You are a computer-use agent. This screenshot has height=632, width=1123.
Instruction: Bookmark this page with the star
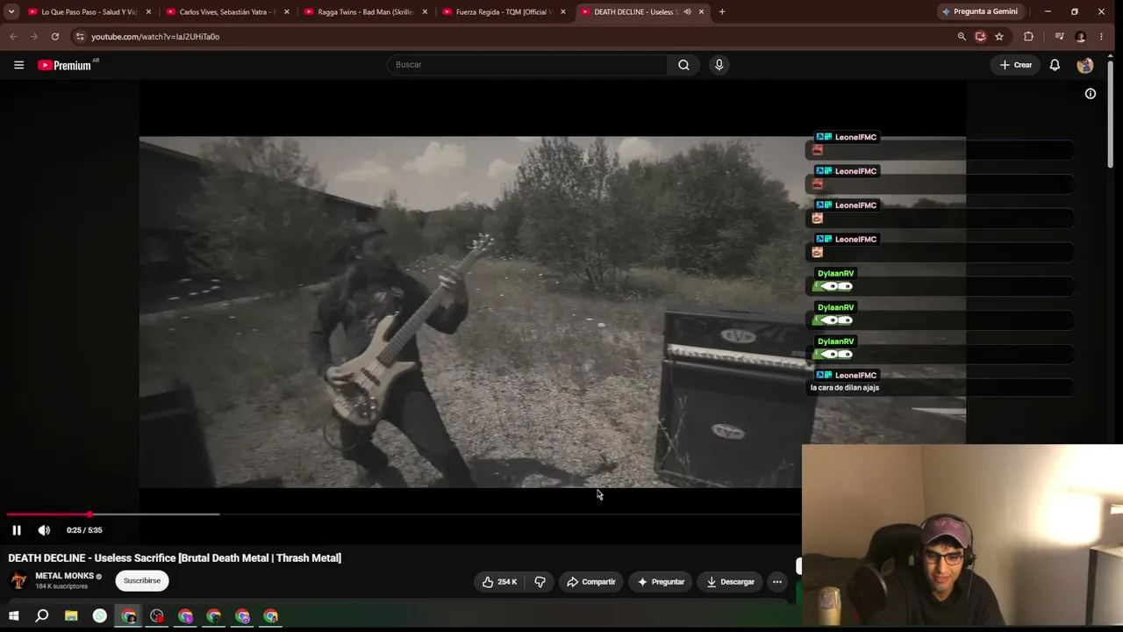(999, 37)
